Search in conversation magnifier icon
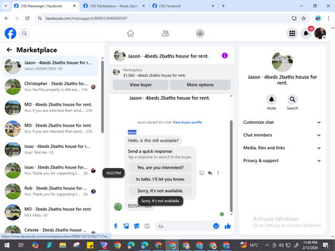This screenshot has height=251, width=335. tap(292, 99)
